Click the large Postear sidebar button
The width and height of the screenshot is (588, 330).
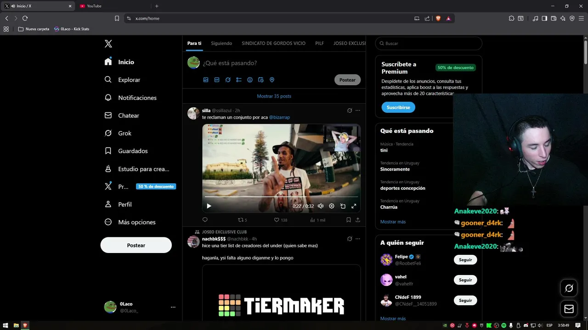point(136,245)
